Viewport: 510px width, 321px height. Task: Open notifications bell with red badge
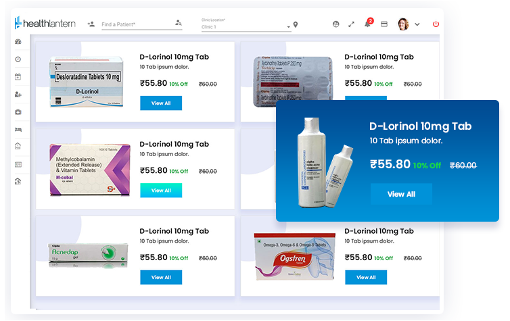tap(368, 24)
